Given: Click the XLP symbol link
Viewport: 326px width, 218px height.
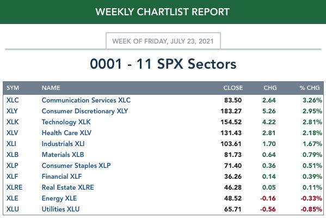Looking at the screenshot, I should pos(13,166).
